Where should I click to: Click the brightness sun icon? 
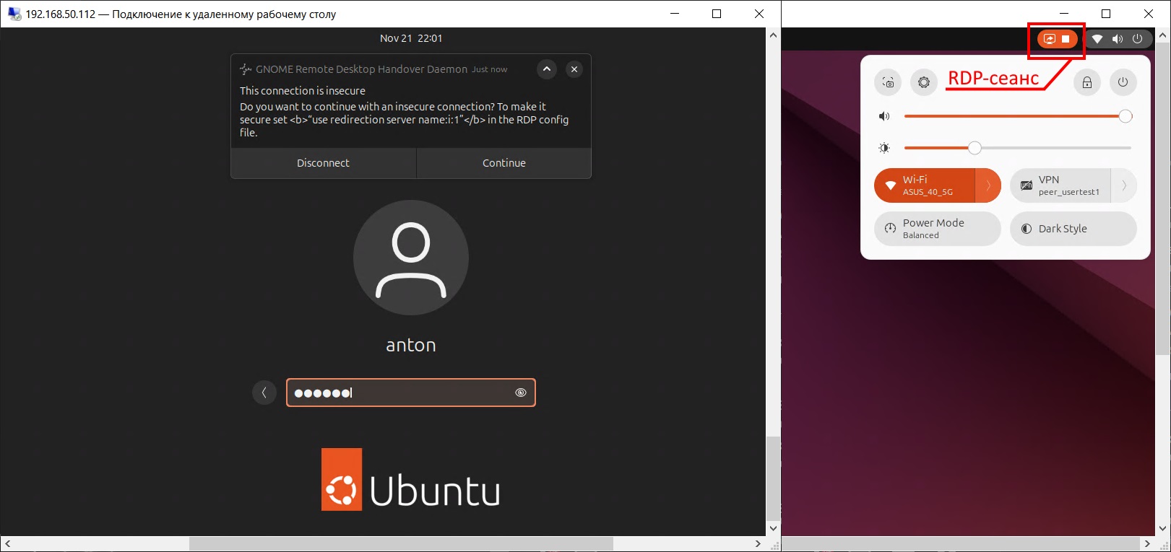[x=884, y=148]
